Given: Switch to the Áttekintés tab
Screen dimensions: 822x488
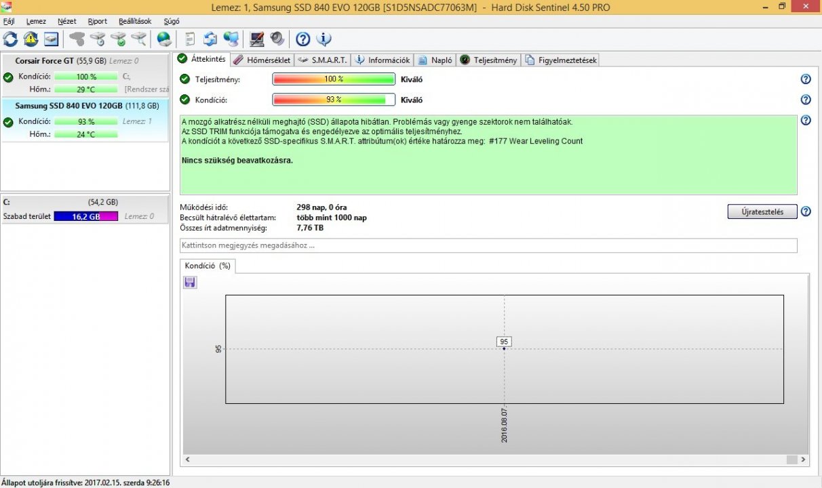Looking at the screenshot, I should pos(201,59).
